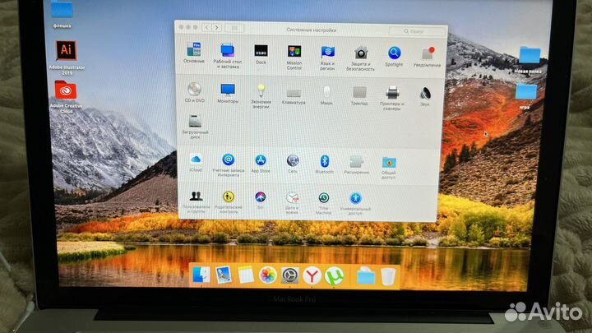Open Принтеры и сканеры pane
Image resolution: width=592 pixels, height=333 pixels.
tap(392, 92)
